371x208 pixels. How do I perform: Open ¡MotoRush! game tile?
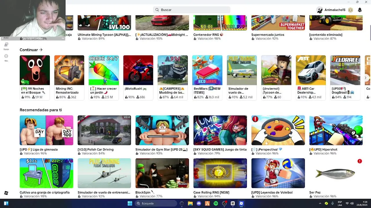(138, 78)
